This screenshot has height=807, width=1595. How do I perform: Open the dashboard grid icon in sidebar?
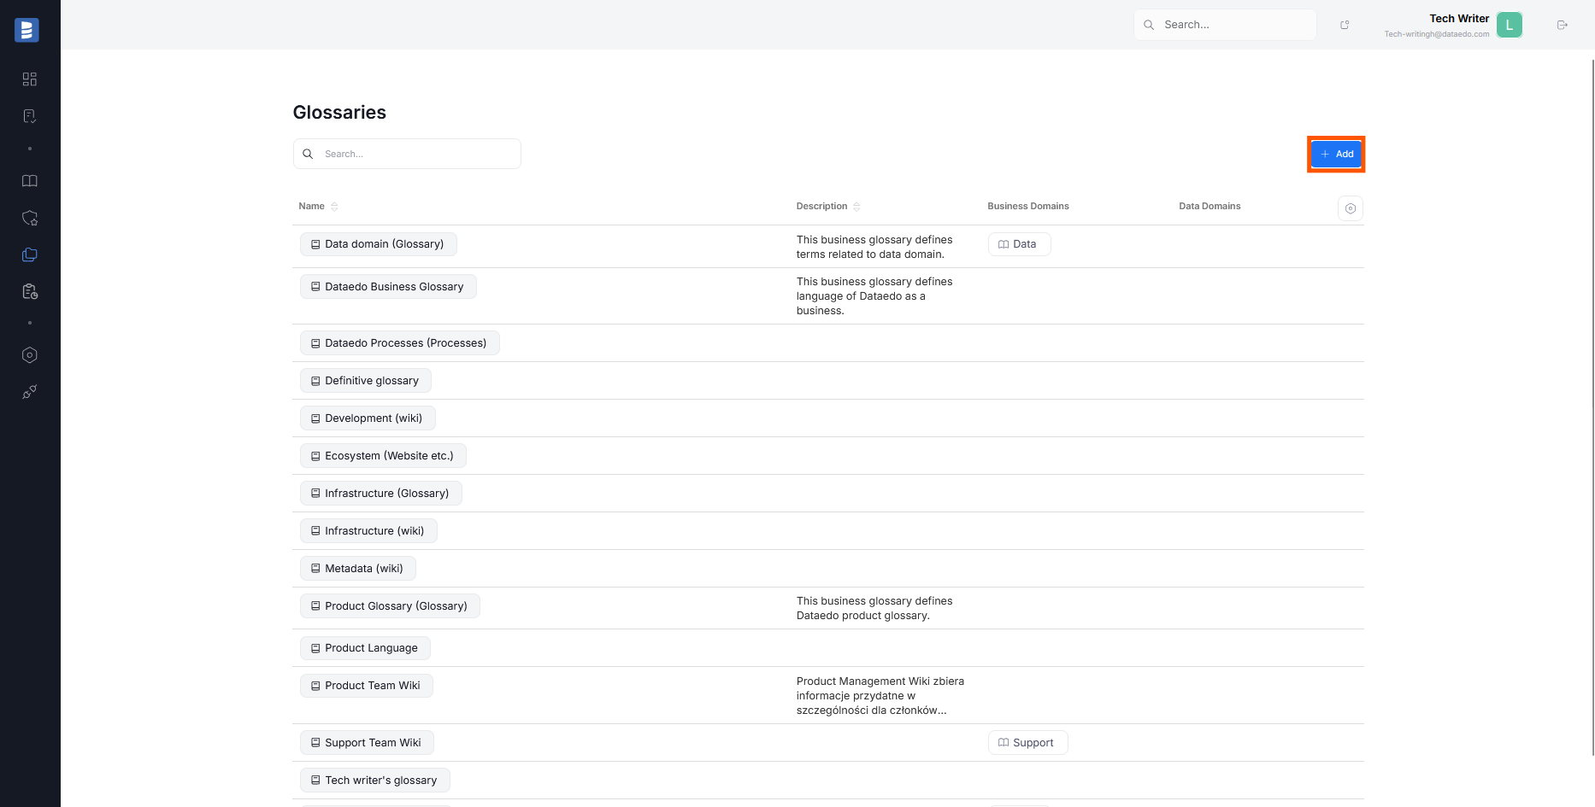(x=30, y=79)
